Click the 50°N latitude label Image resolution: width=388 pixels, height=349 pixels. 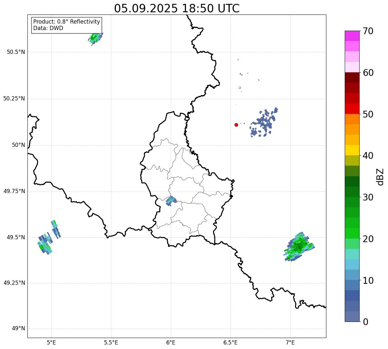coord(18,145)
